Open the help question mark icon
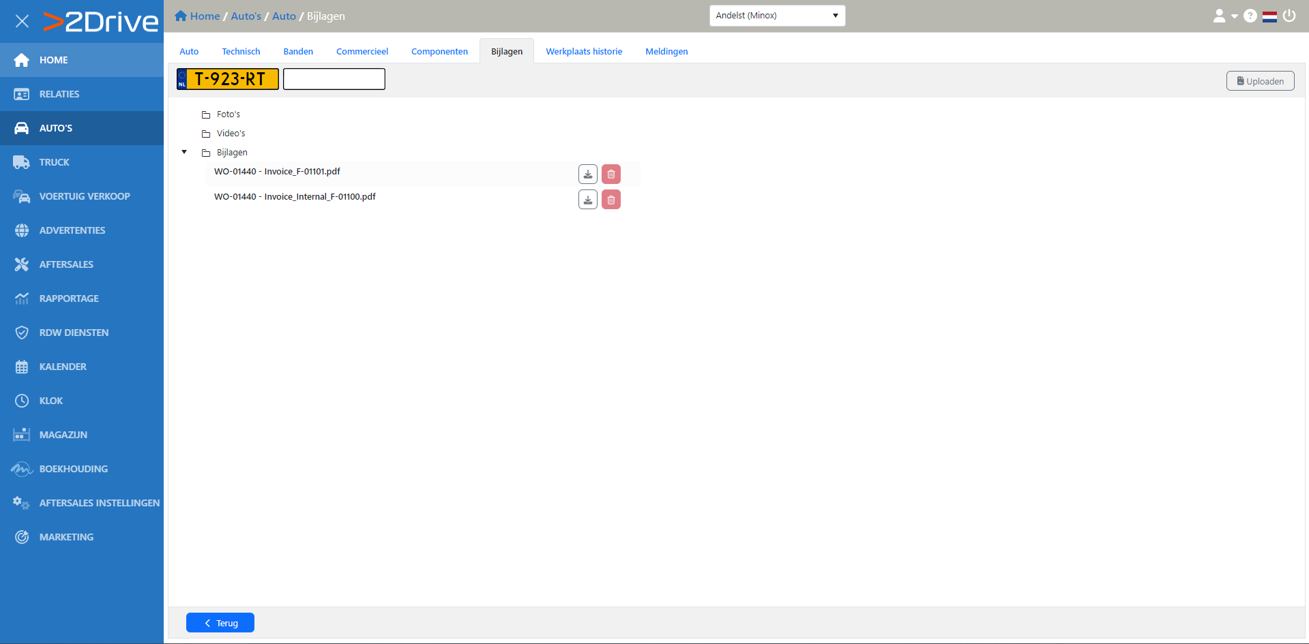Screen dimensions: 1309x644 coord(1250,16)
